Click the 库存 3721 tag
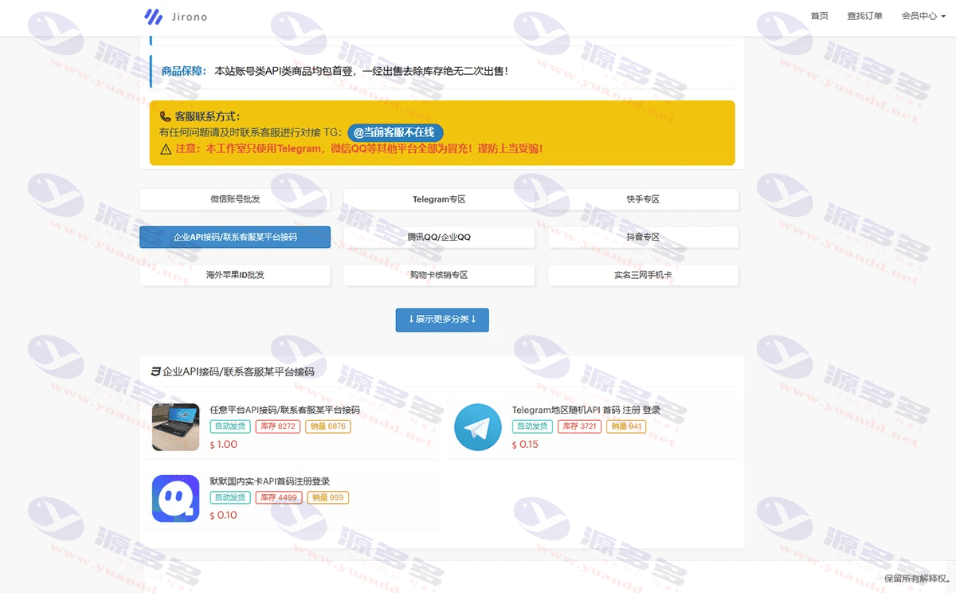 (x=579, y=426)
